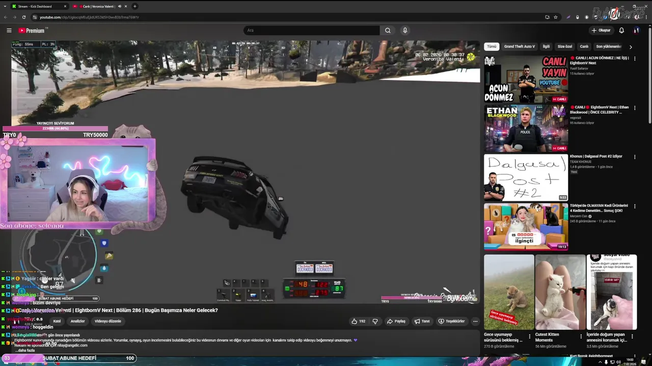The width and height of the screenshot is (652, 366).
Task: Open the tab search dropdown arrow
Action: click(6, 6)
